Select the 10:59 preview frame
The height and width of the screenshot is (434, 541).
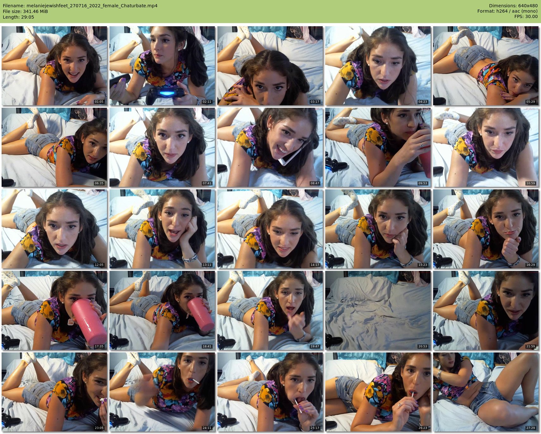[486, 147]
